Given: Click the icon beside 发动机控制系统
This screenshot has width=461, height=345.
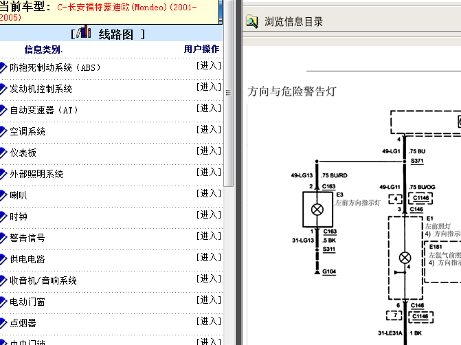Looking at the screenshot, I should point(3,89).
